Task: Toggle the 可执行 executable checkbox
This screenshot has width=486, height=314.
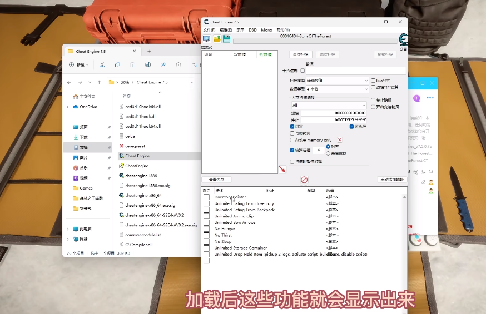Action: coord(351,127)
